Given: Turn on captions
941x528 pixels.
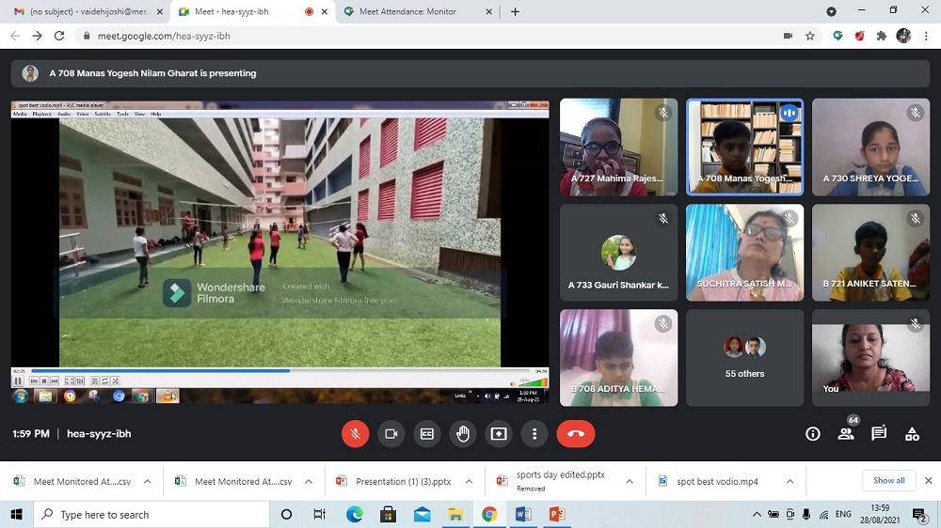Looking at the screenshot, I should (x=426, y=434).
